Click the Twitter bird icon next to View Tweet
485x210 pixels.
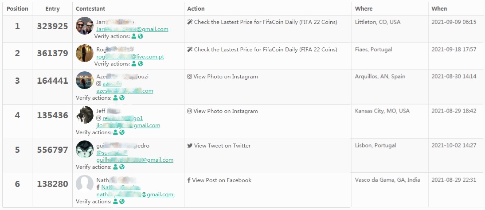tap(190, 146)
